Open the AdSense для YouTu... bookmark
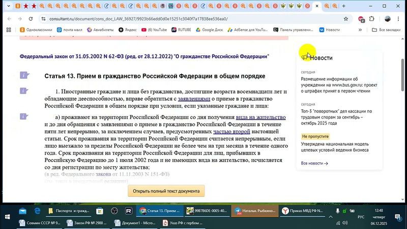The height and width of the screenshot is (229, 407). point(247,30)
